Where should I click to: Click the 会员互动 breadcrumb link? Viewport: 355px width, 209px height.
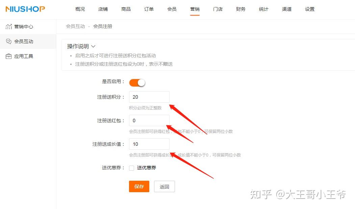click(x=75, y=26)
